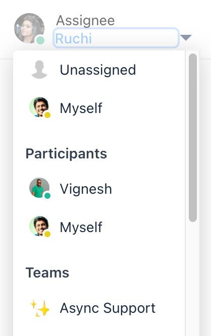The height and width of the screenshot is (336, 211).
Task: Click the yellow status dot on the first Myself avatar
Action: pos(47,115)
